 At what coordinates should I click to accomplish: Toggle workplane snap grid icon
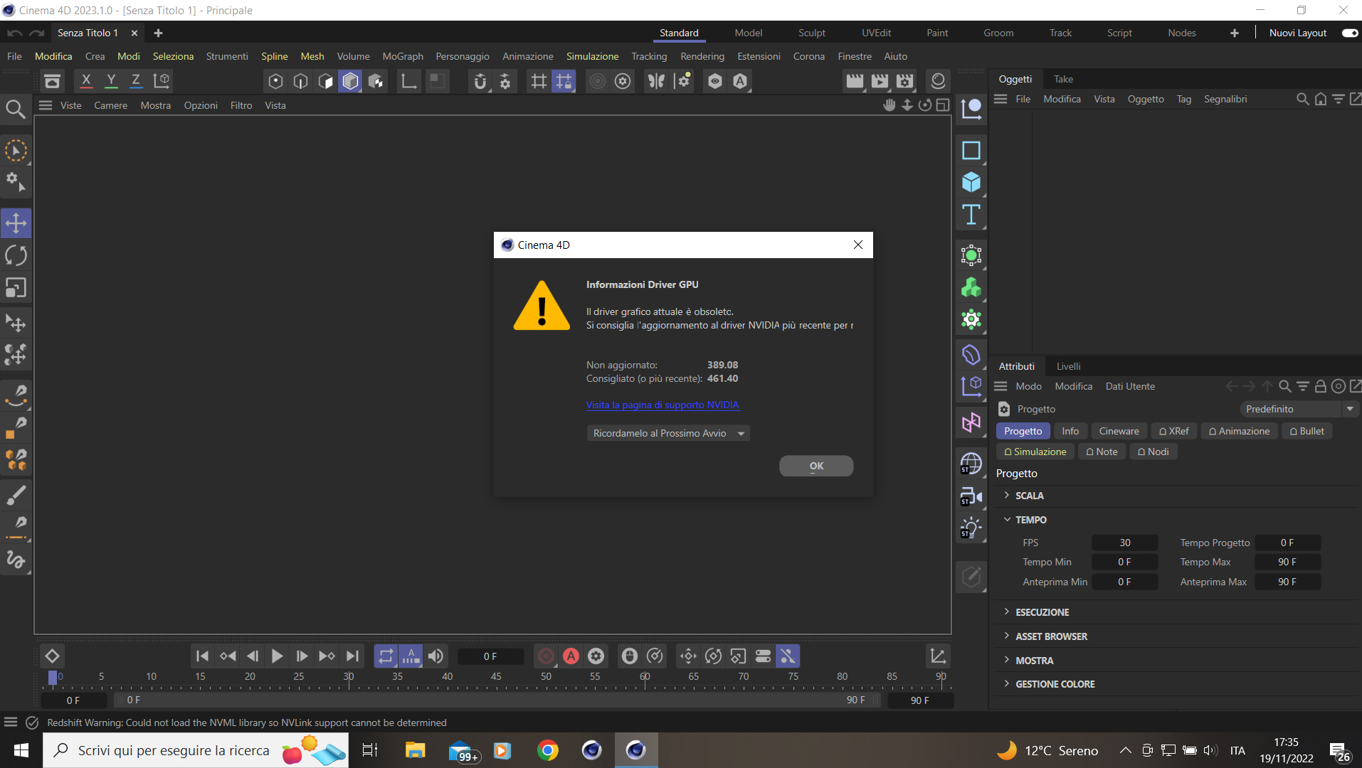click(x=564, y=81)
